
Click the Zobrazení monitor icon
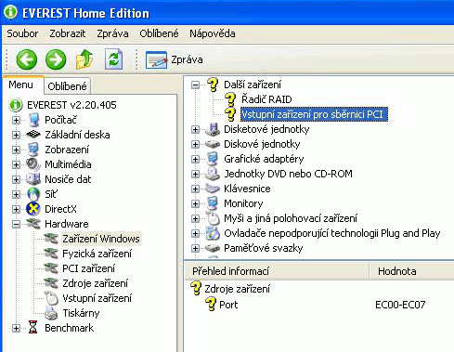click(33, 150)
